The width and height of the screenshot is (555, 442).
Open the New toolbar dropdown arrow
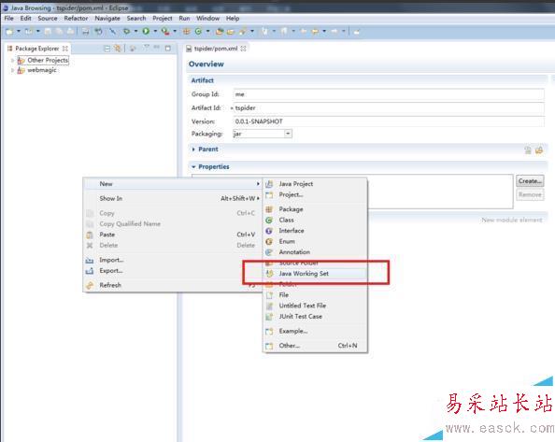click(x=19, y=32)
